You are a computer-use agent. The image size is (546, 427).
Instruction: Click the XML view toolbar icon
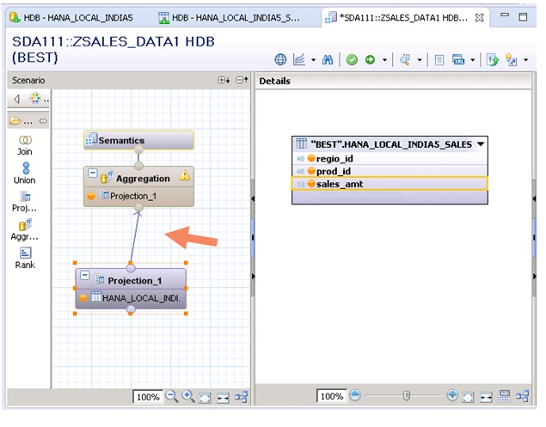[x=458, y=60]
